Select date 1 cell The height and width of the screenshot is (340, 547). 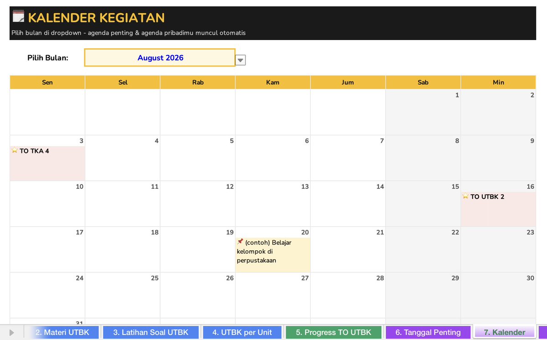(423, 112)
